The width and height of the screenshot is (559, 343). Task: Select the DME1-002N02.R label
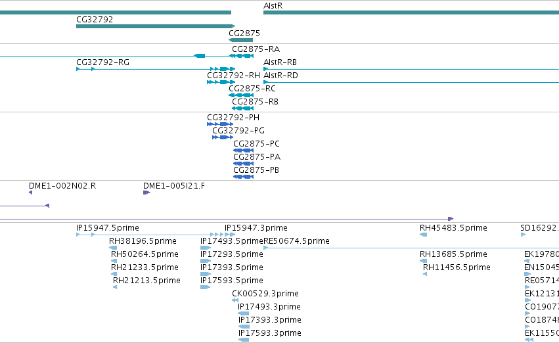62,186
